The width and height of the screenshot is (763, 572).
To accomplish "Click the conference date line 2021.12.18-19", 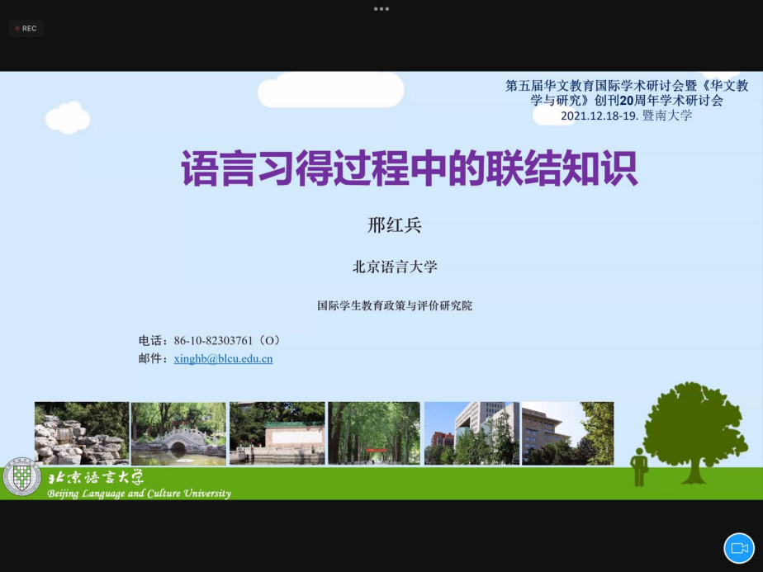I will click(626, 116).
